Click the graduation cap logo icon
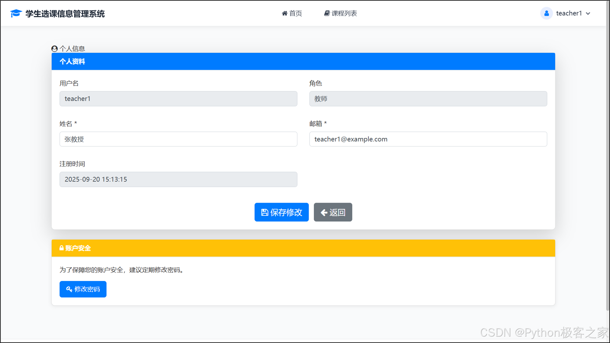 tap(16, 13)
